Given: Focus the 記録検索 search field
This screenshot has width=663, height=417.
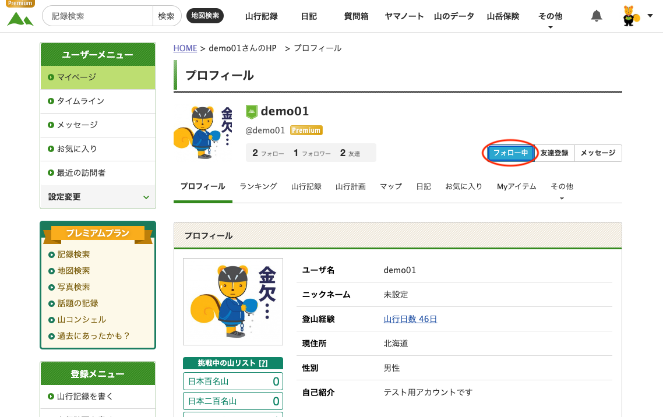Looking at the screenshot, I should [x=98, y=16].
